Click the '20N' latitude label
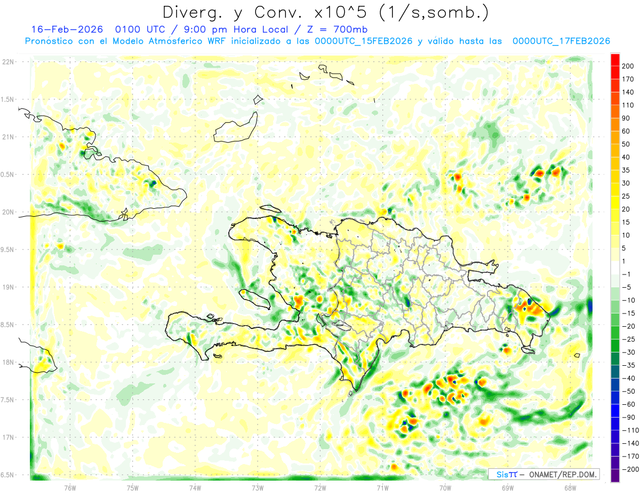Viewport: 640px width, 495px height. coord(8,212)
